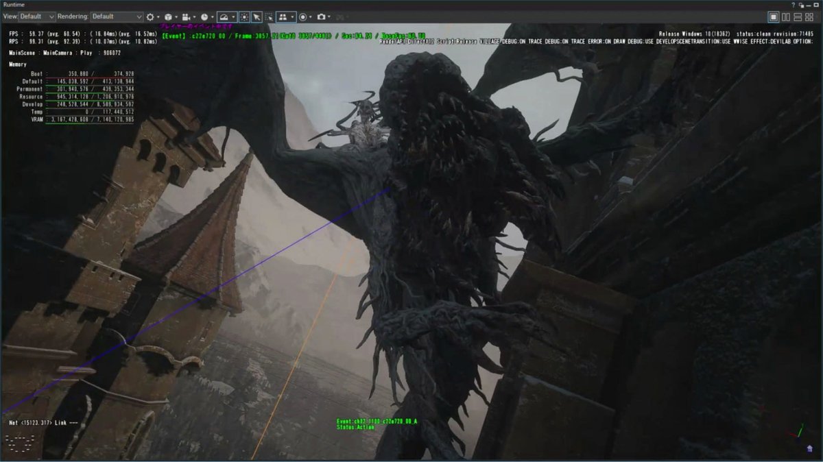Click the dashed-box picking cursor icon
The width and height of the screenshot is (823, 462).
pyautogui.click(x=269, y=16)
